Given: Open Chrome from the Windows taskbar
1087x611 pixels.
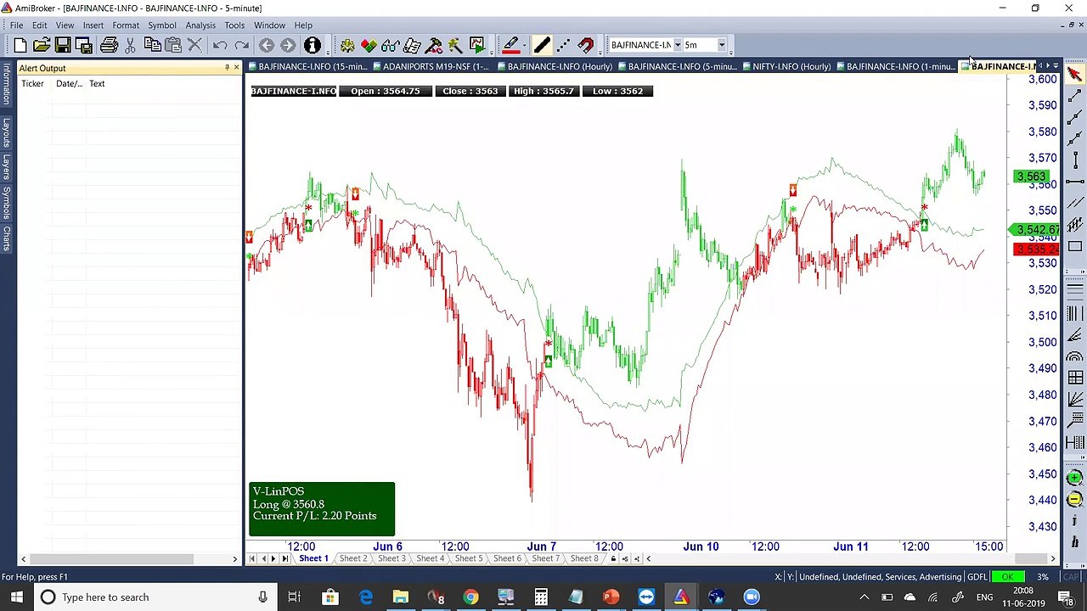Looking at the screenshot, I should (x=470, y=597).
